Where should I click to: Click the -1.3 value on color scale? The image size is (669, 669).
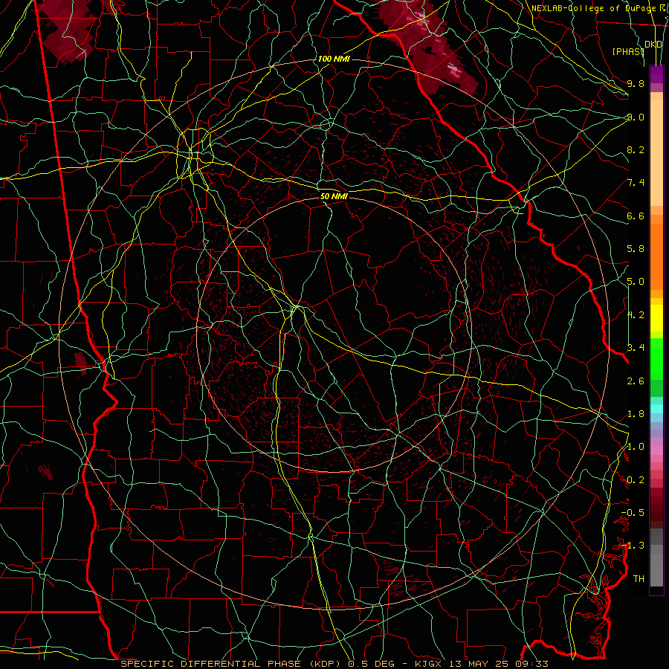point(633,546)
